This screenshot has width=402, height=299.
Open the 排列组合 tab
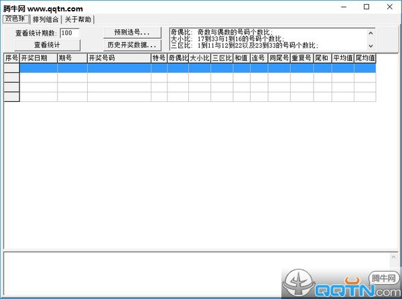point(46,19)
